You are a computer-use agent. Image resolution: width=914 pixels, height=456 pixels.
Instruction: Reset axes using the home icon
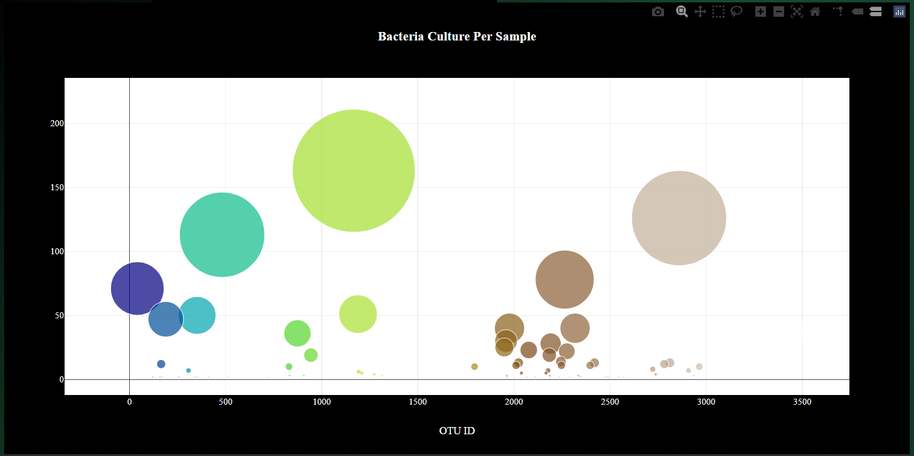point(815,11)
